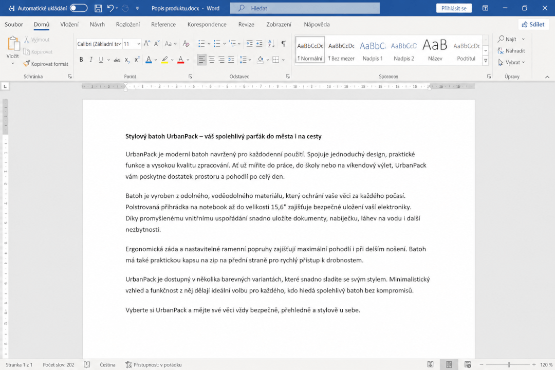The width and height of the screenshot is (555, 370).
Task: Open the Vložení ribbon tab
Action: point(69,25)
